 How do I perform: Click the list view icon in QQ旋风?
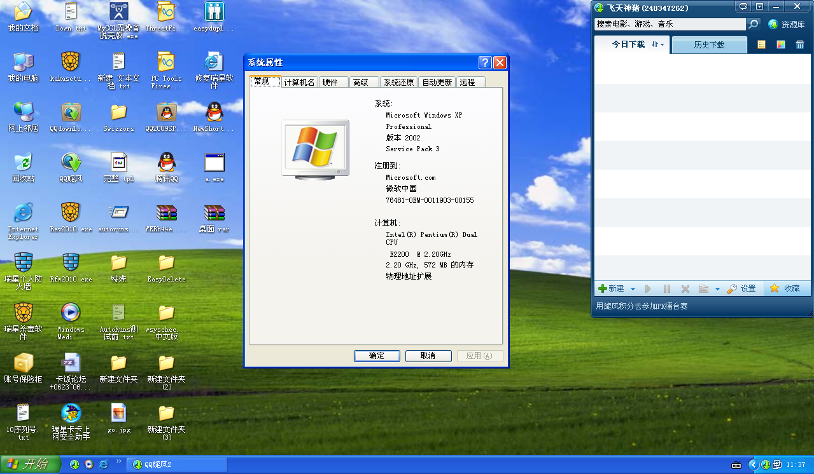(761, 44)
